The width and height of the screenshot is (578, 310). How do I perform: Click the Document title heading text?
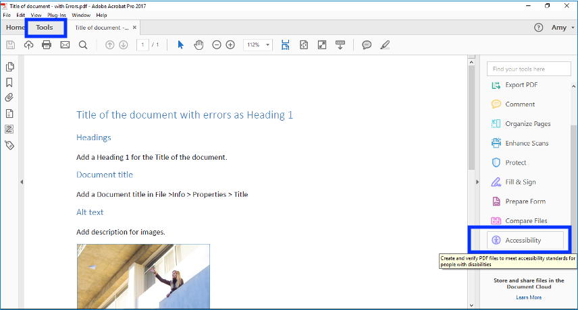pyautogui.click(x=105, y=175)
